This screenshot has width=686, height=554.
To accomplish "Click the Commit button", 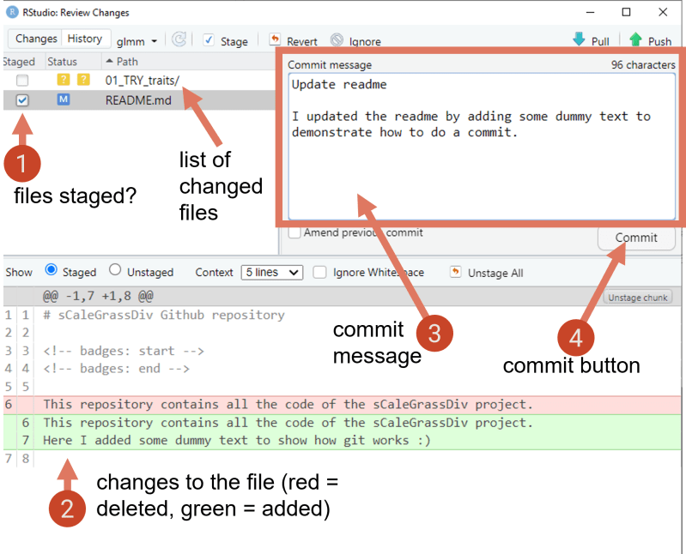I will 636,238.
